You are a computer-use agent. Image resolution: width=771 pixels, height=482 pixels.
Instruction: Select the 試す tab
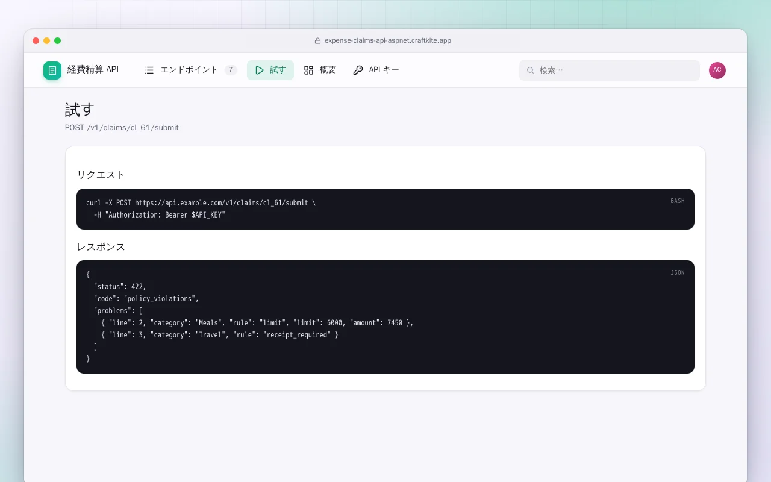[270, 70]
